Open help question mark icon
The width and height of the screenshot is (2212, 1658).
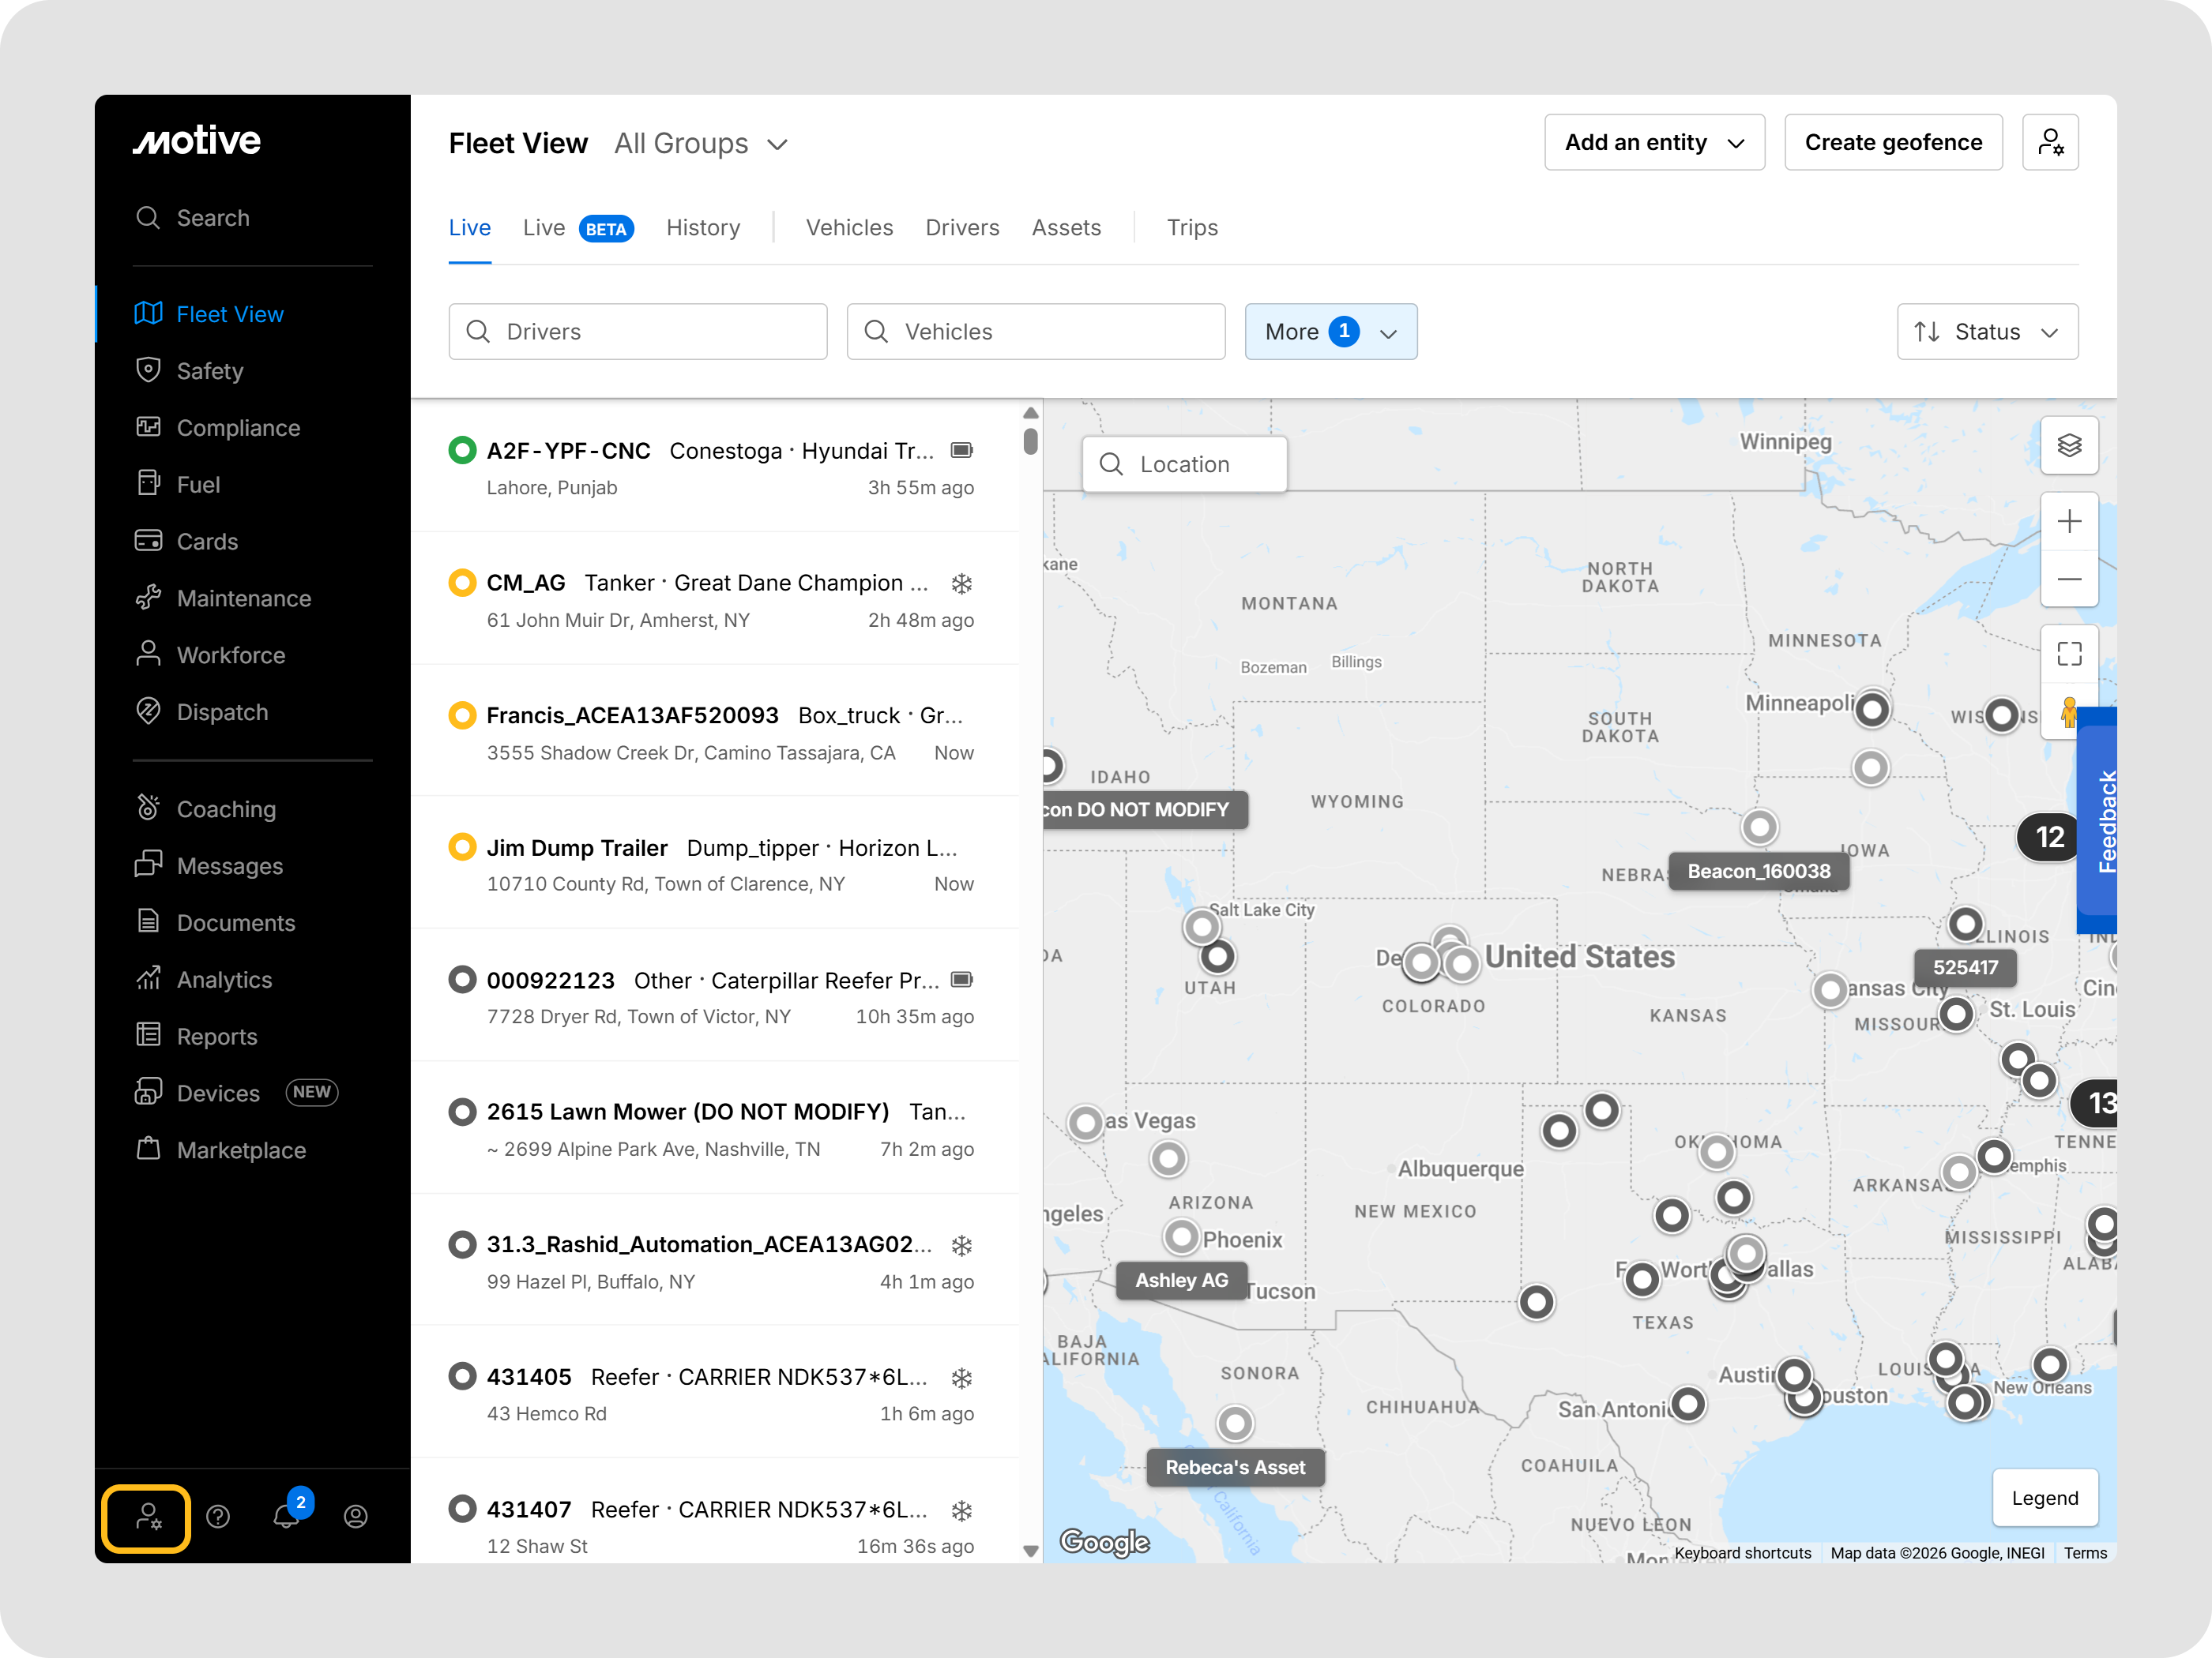(x=218, y=1516)
